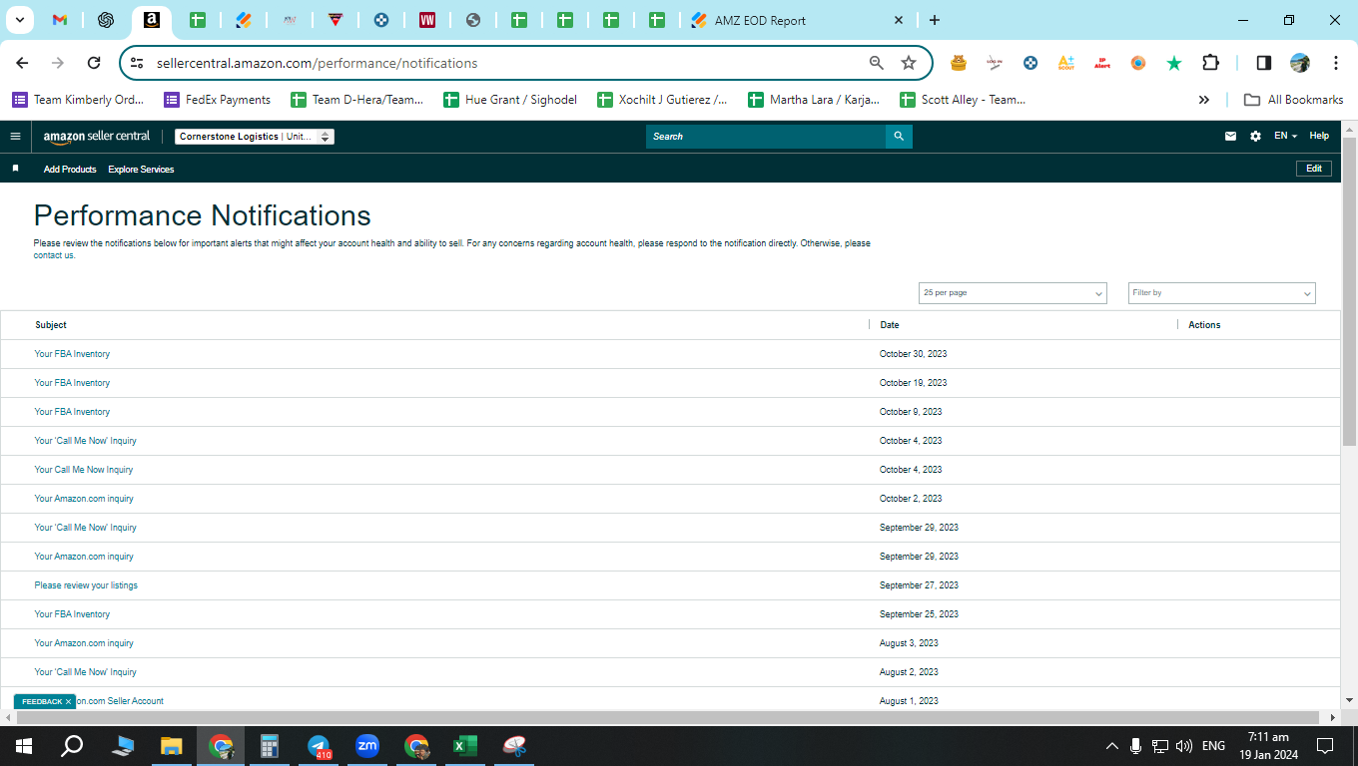Open the Chrome three-dot menu
The image size is (1358, 766).
pyautogui.click(x=1336, y=63)
